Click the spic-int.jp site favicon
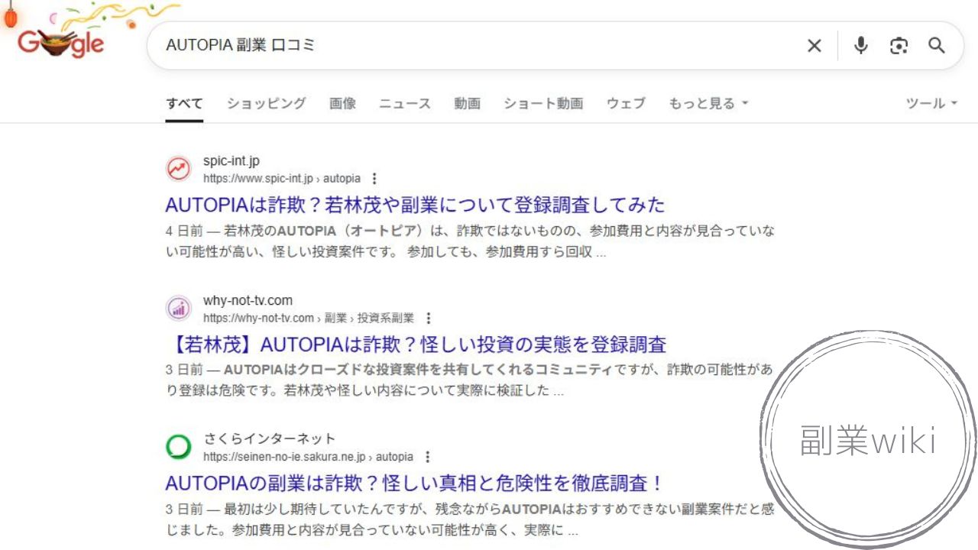Image resolution: width=978 pixels, height=550 pixels. point(179,169)
